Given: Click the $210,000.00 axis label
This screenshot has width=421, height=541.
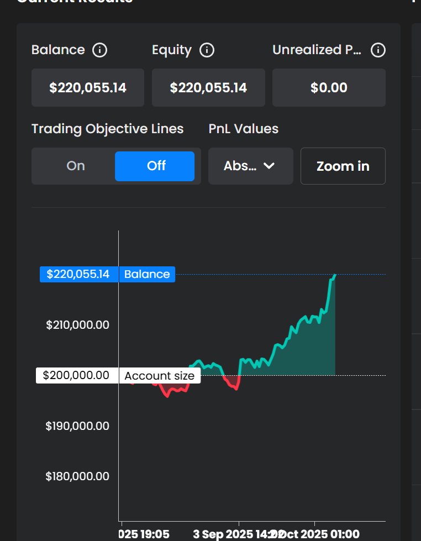Looking at the screenshot, I should click(78, 325).
